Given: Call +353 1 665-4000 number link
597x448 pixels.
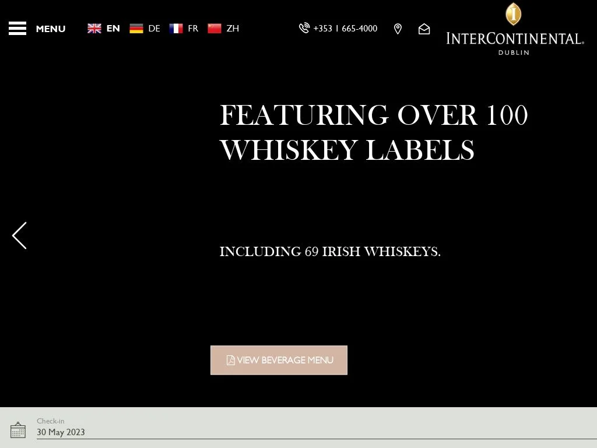Looking at the screenshot, I should pos(345,29).
